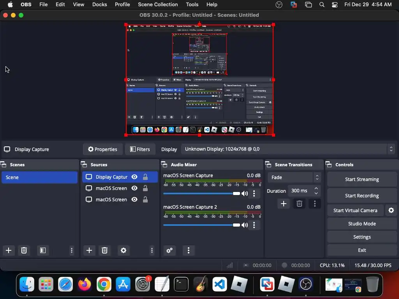Open the Profile menu

pyautogui.click(x=122, y=5)
